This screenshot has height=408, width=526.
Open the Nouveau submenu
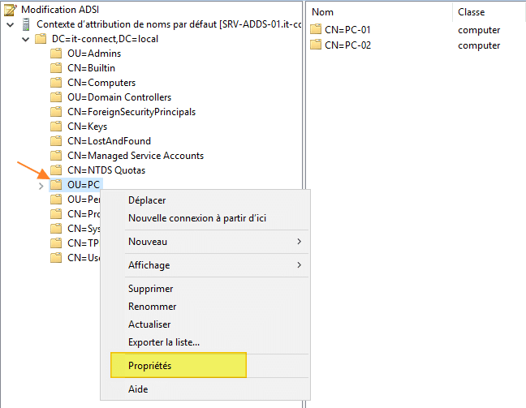(x=215, y=242)
